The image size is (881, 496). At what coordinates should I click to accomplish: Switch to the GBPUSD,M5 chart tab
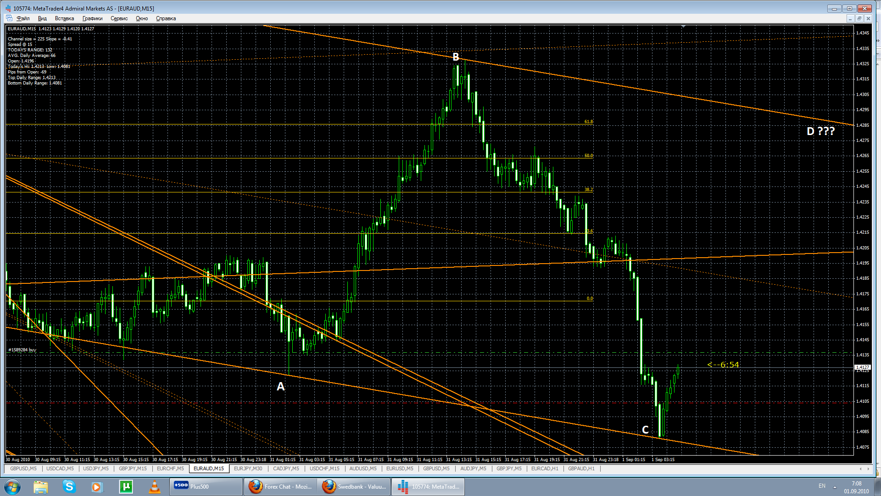tap(23, 468)
